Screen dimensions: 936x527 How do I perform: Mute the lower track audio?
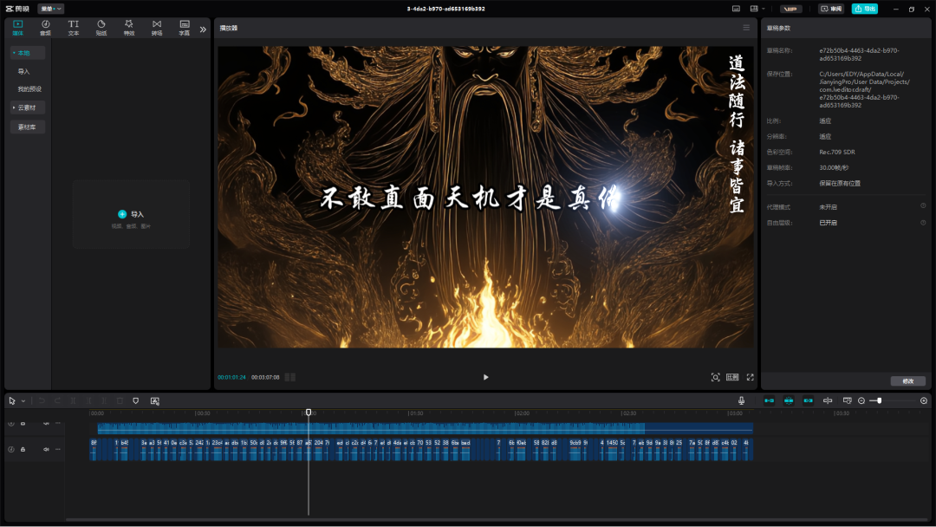46,449
